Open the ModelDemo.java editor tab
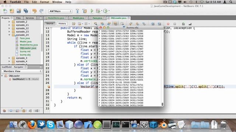 (56, 18)
